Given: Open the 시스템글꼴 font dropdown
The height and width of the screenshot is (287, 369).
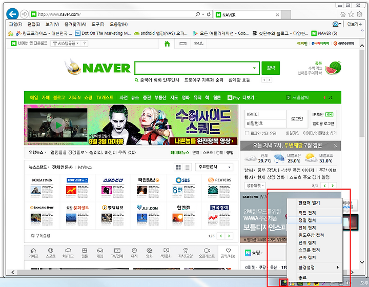Looking at the screenshot, I should pos(66,43).
